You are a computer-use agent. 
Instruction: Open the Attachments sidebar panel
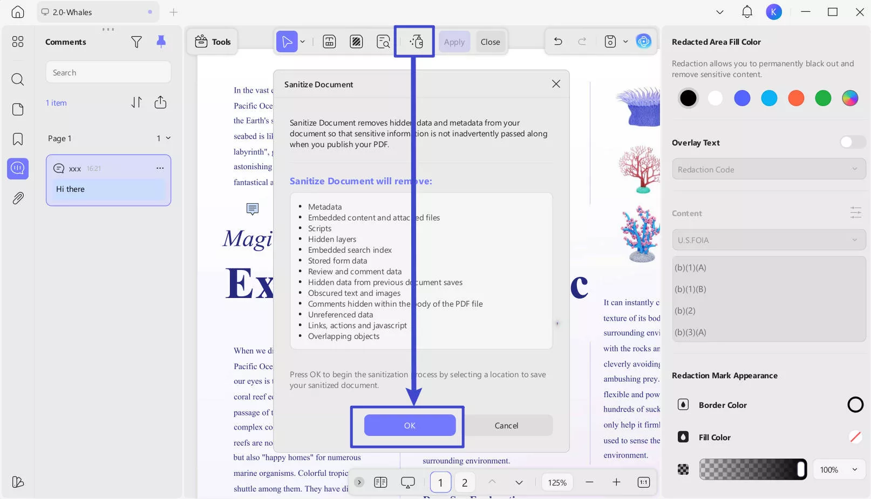[x=18, y=198]
